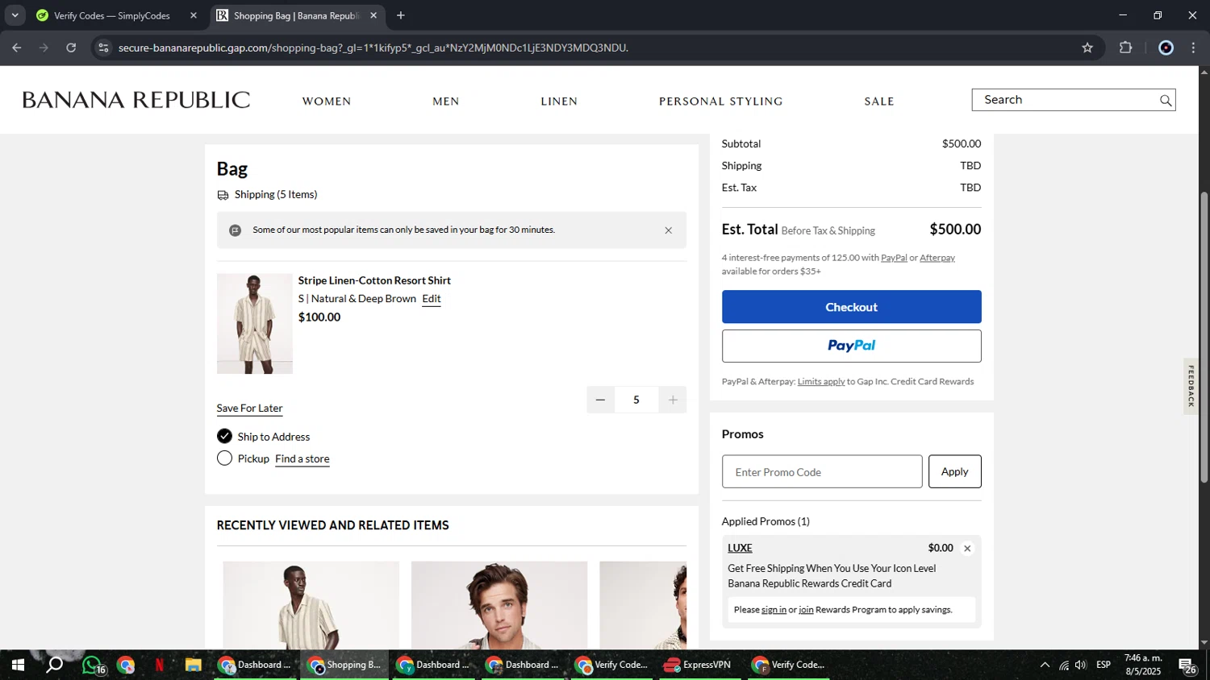Open Windows taskbar search
1210x680 pixels.
pos(55,665)
